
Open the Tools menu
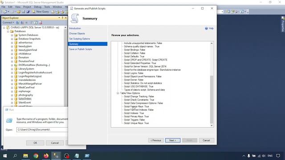tap(47, 7)
